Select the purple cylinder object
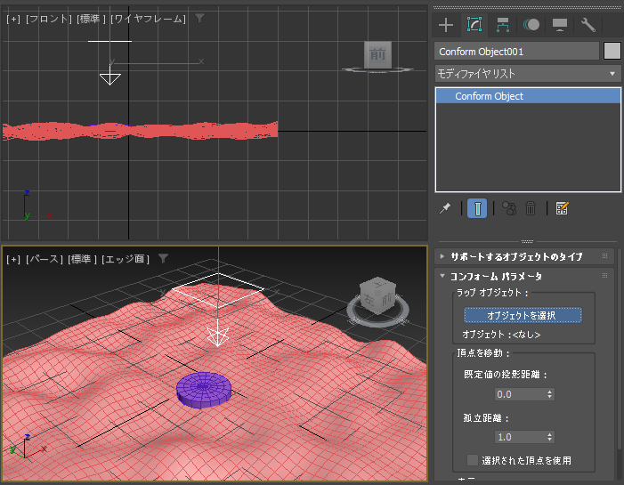 click(204, 390)
